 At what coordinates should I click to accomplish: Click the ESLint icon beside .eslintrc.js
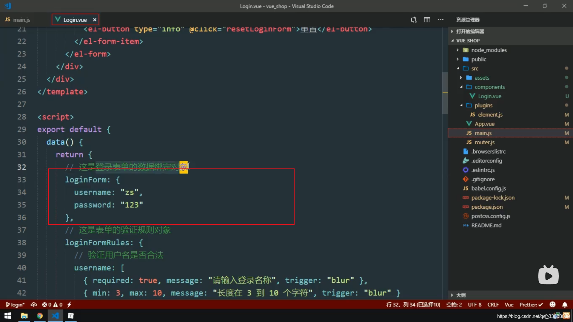click(466, 170)
